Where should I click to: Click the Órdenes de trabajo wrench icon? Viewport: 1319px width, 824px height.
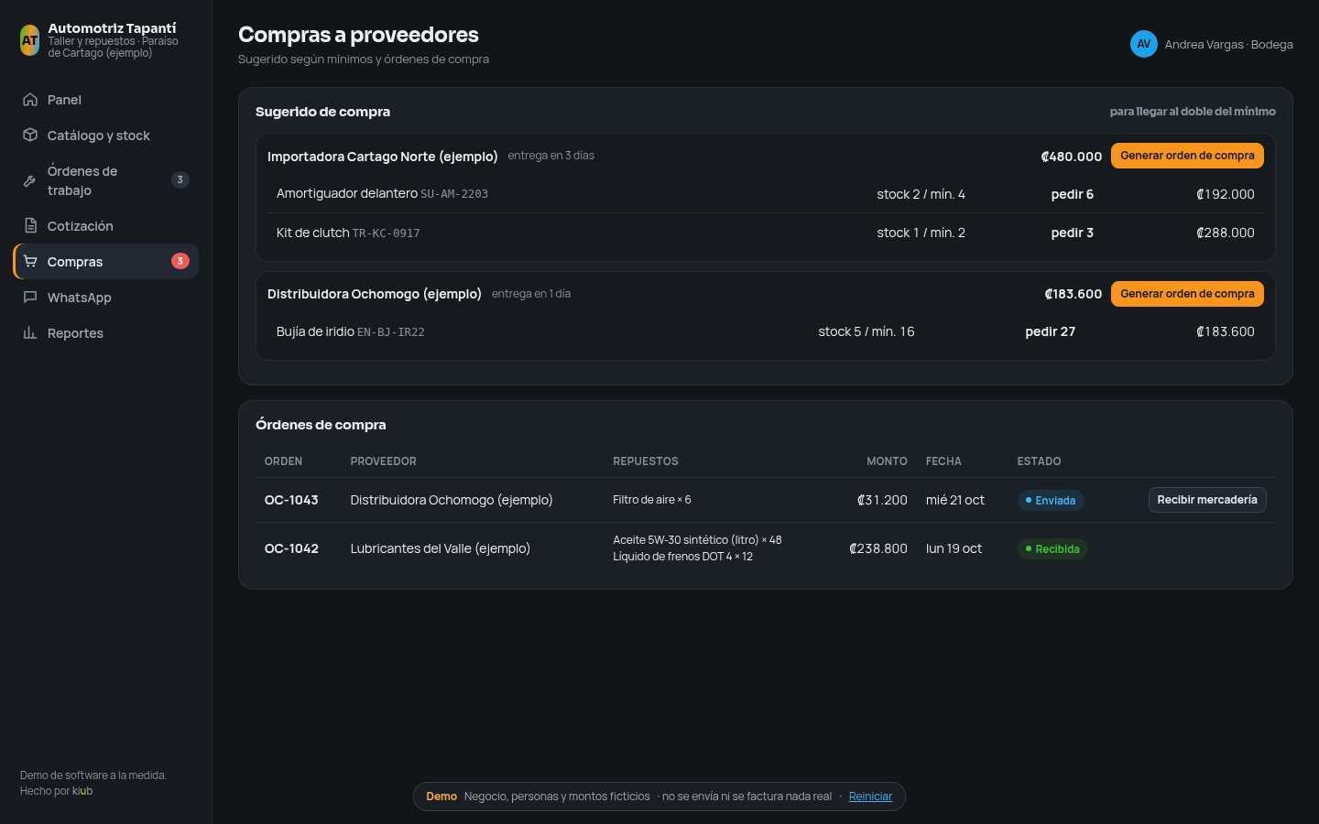click(x=30, y=180)
